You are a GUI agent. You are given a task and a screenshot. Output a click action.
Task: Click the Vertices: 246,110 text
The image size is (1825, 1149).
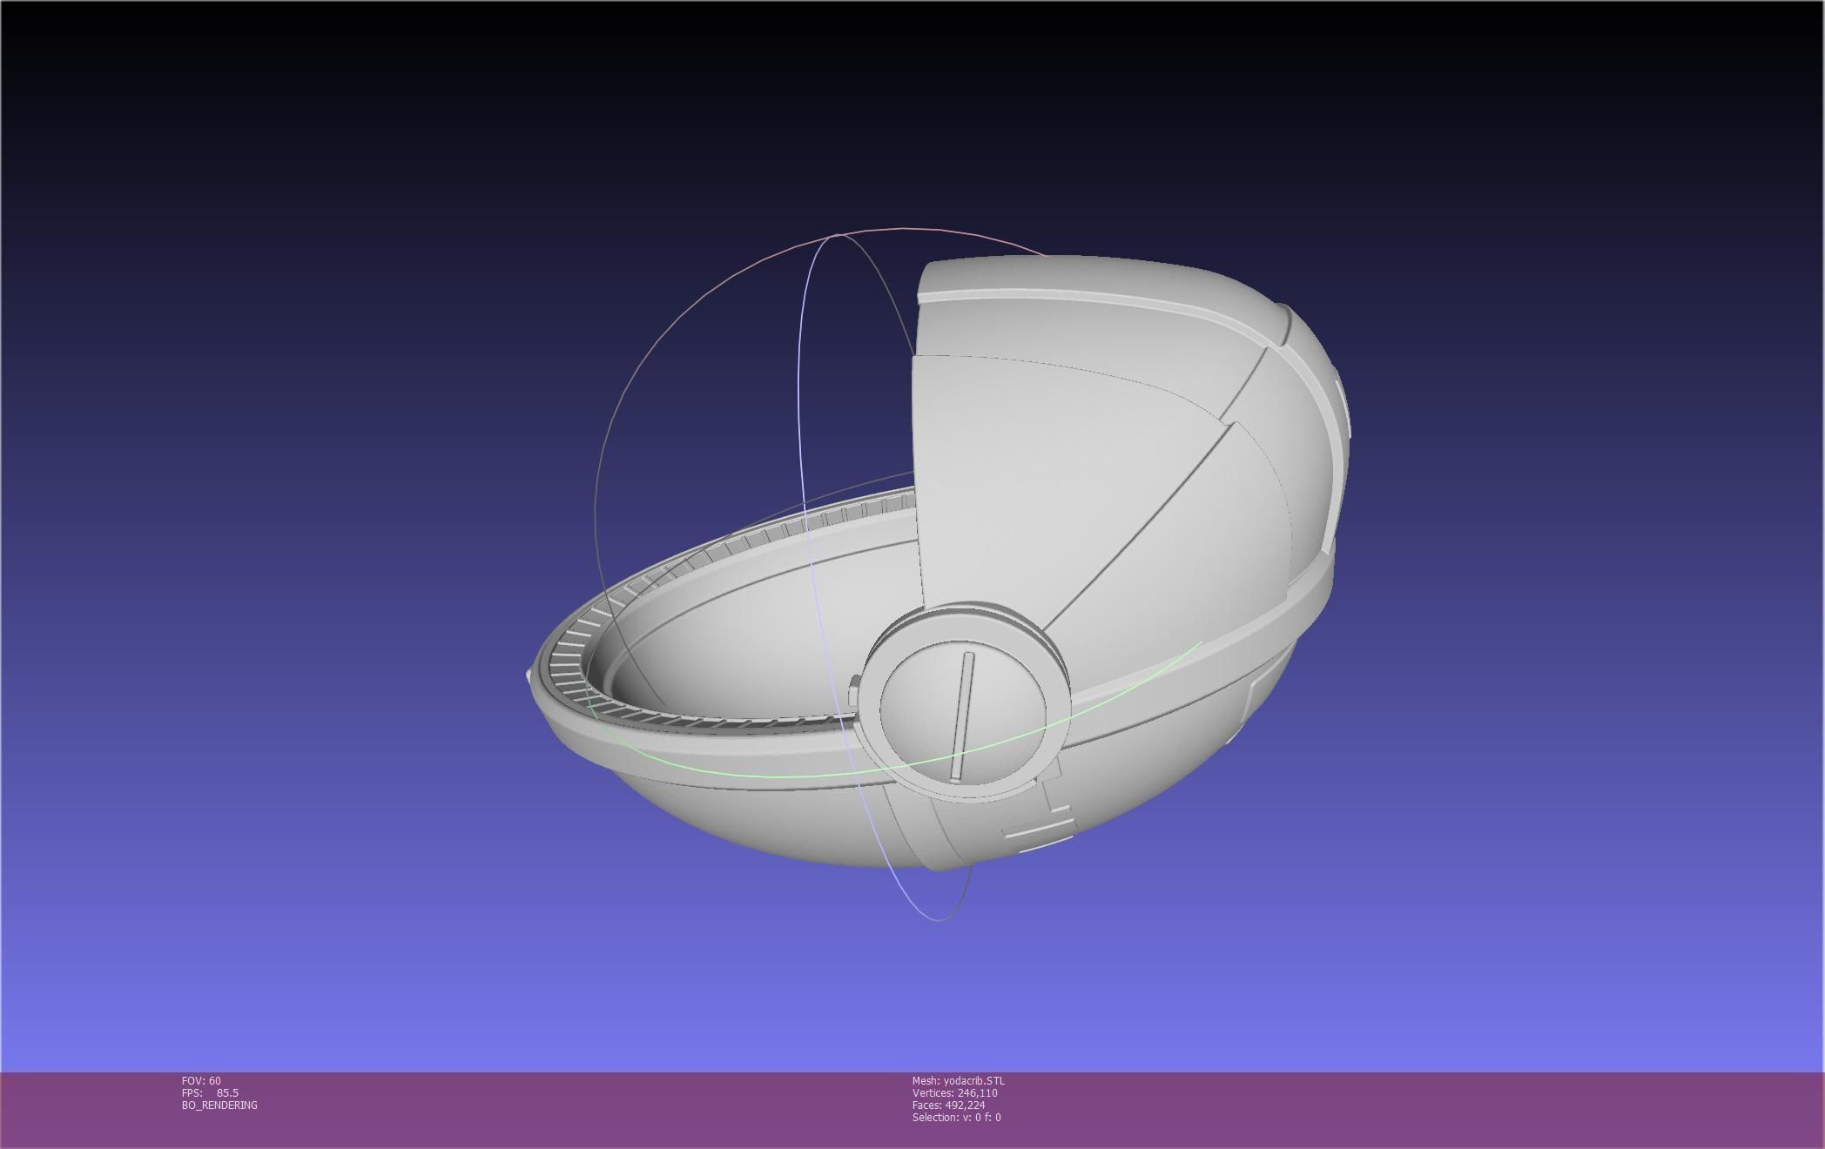point(954,1093)
